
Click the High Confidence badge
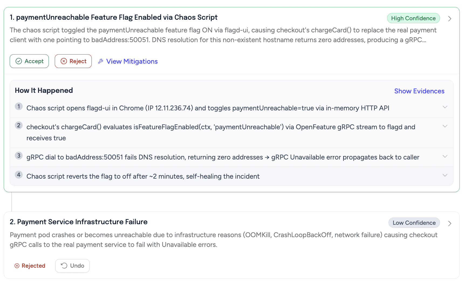(x=413, y=18)
